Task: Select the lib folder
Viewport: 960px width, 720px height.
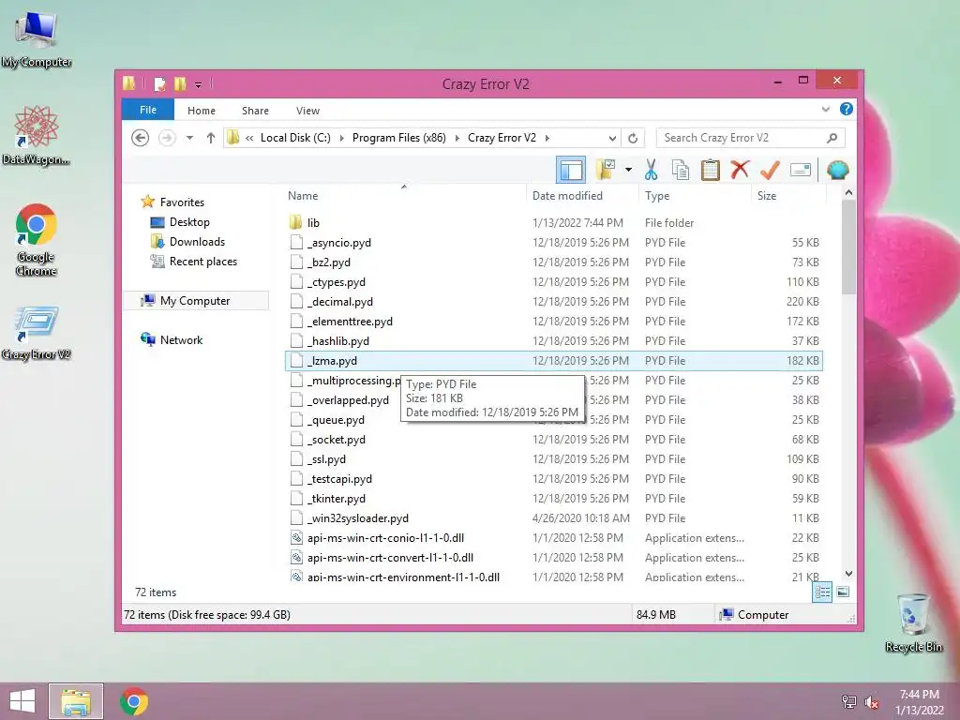Action: click(x=553, y=223)
